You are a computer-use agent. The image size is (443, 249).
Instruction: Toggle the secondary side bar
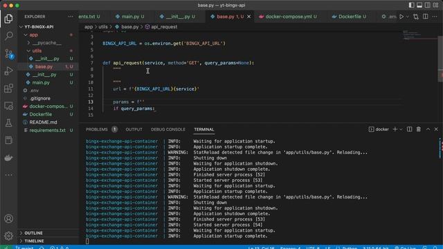click(428, 6)
